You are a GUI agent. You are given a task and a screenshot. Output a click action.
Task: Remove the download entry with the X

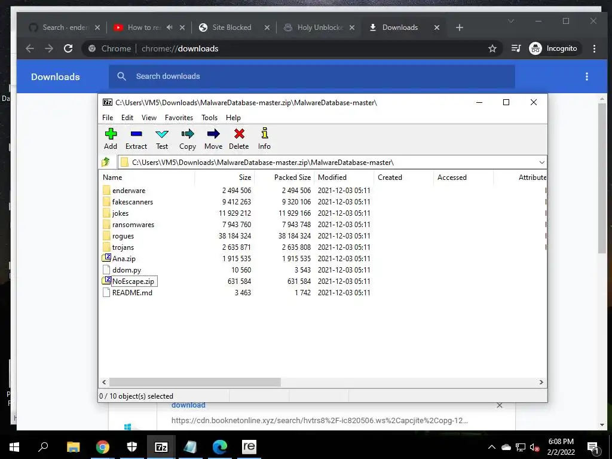(x=499, y=406)
